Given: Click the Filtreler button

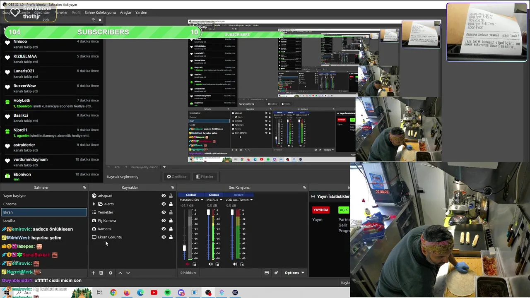Looking at the screenshot, I should pyautogui.click(x=205, y=177).
